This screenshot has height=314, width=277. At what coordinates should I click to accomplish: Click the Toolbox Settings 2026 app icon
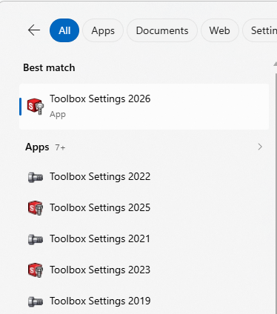(36, 107)
